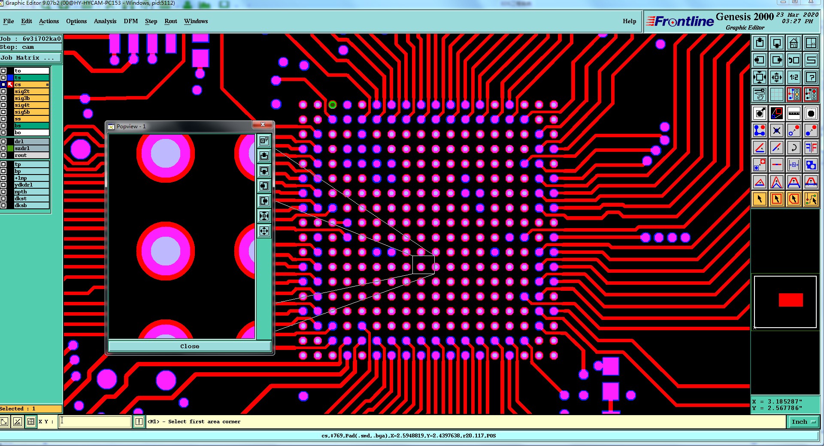This screenshot has height=446, width=824.
Task: Click the black octagon with dashed border icon
Action: coord(811,114)
